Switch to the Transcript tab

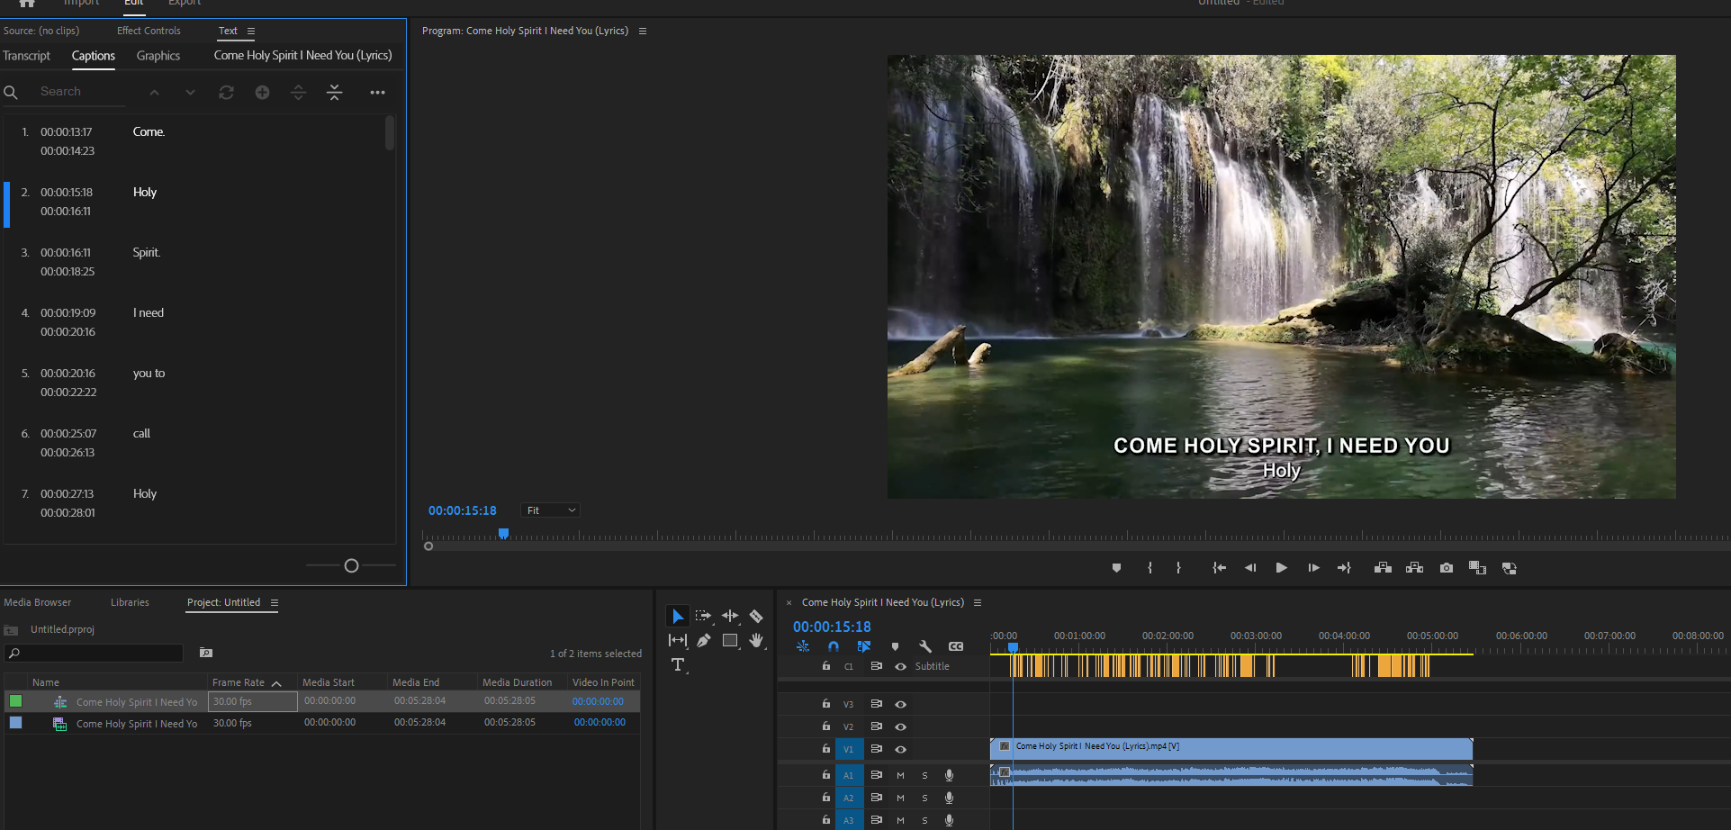coord(26,56)
